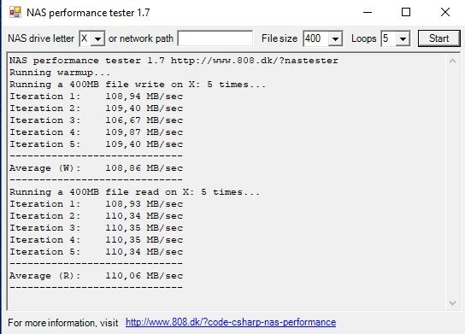Click inside the network path field
The image size is (465, 334).
click(215, 38)
